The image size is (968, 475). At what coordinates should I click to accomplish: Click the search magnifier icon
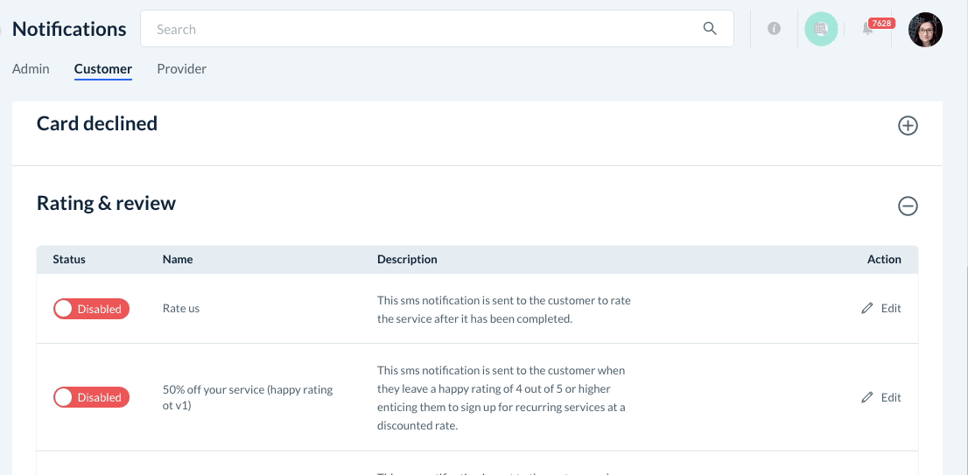710,29
